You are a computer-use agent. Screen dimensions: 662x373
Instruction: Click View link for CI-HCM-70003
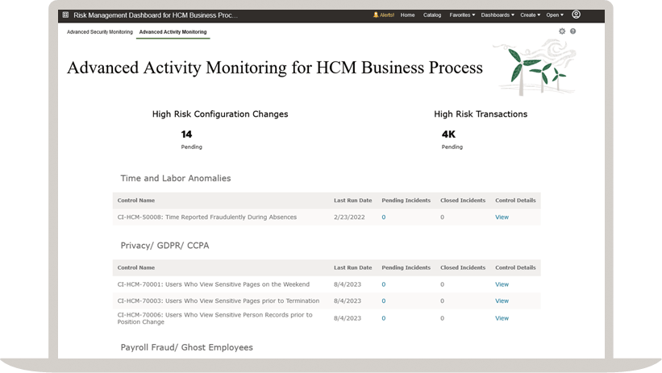coord(502,301)
